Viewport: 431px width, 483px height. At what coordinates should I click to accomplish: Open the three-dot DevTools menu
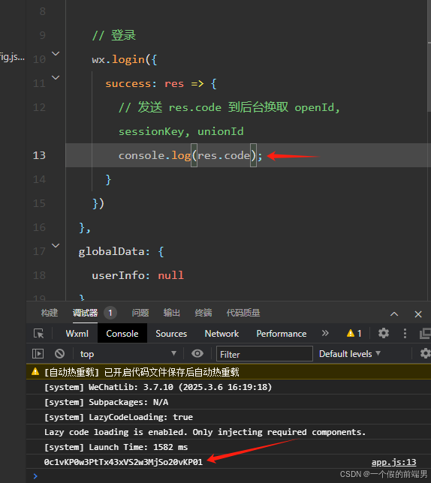coord(405,333)
